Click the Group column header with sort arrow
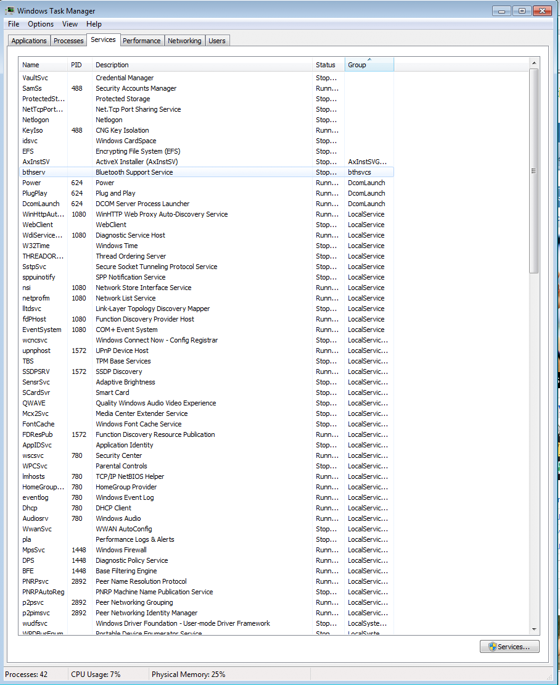560x685 pixels. 369,65
